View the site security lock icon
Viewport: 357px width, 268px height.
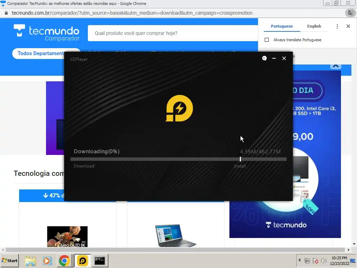(6, 13)
